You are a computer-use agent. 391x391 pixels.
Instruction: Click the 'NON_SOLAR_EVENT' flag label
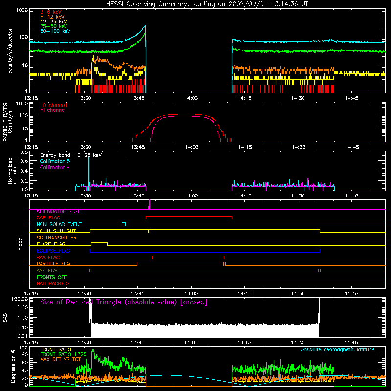(x=59, y=224)
